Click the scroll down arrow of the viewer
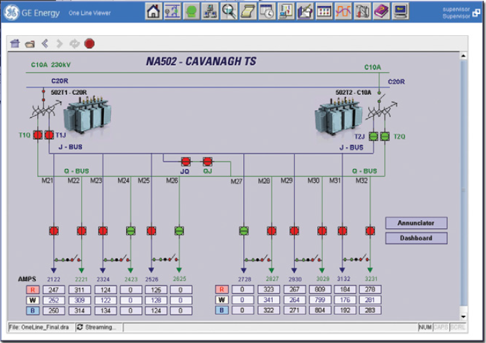 463,316
